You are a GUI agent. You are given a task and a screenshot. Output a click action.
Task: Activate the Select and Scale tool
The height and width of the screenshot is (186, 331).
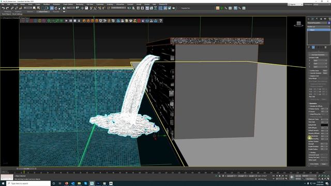click(x=60, y=8)
